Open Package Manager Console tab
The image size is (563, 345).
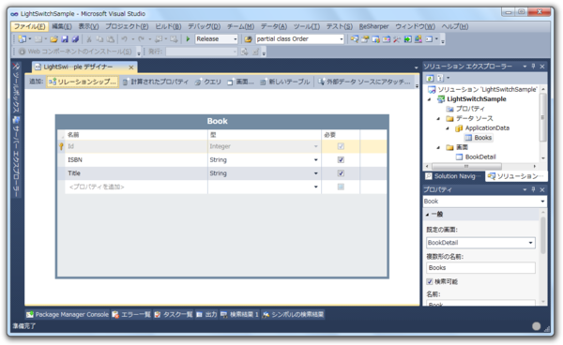pos(68,314)
